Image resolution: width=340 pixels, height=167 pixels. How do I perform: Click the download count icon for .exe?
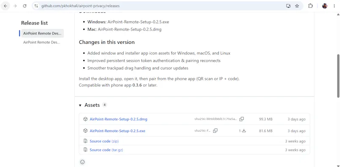coord(244,131)
